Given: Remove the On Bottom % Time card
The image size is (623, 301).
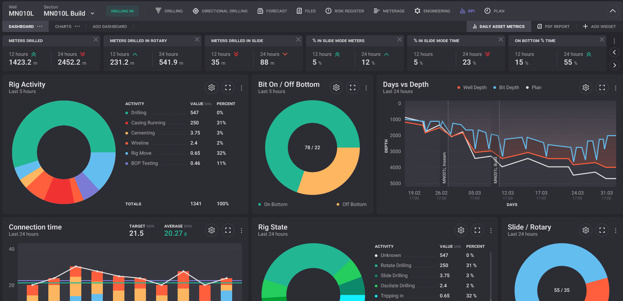Looking at the screenshot, I should tap(602, 40).
